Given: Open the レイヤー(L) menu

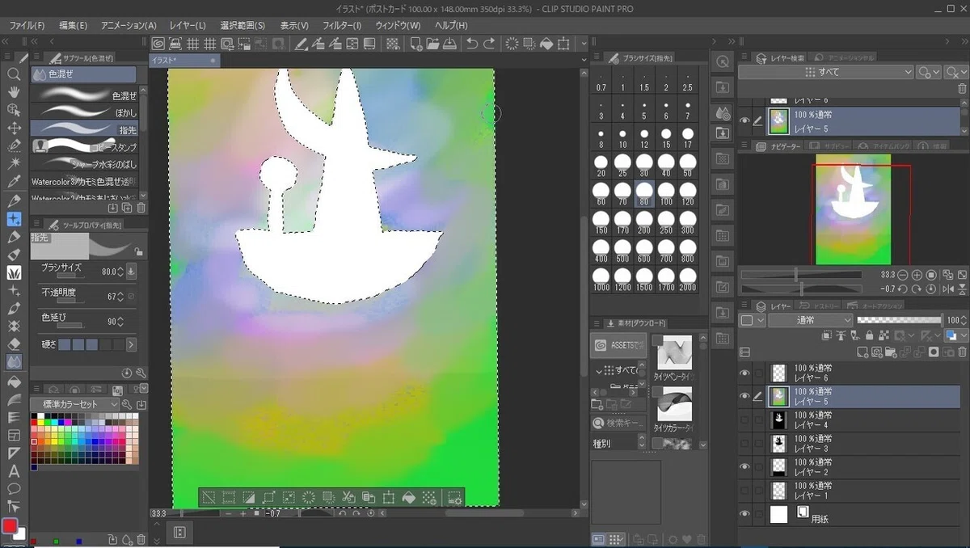Looking at the screenshot, I should click(188, 25).
